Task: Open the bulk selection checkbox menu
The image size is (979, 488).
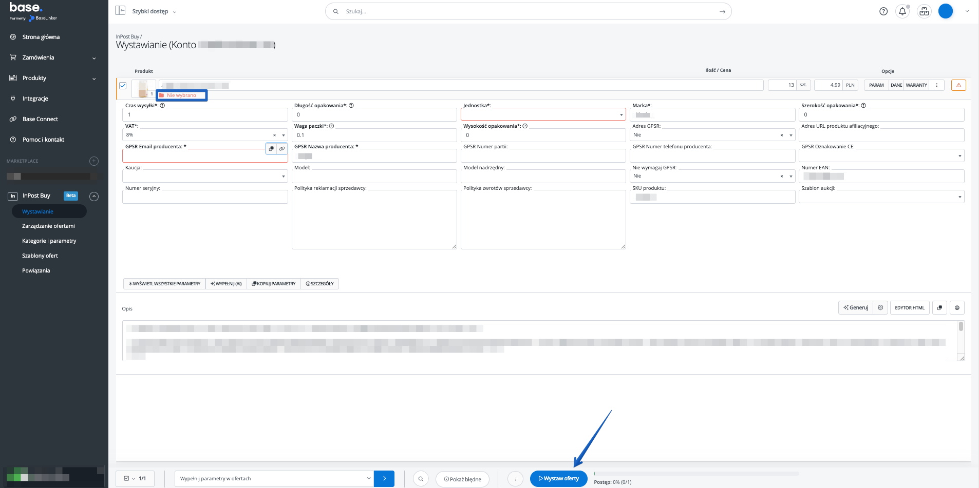Action: 129,479
